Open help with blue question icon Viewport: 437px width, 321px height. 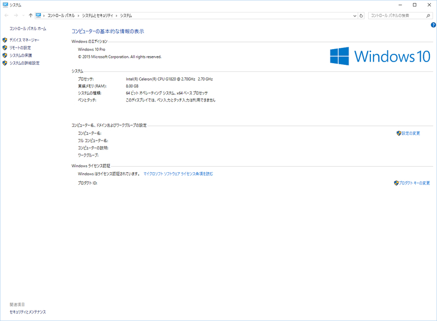(433, 25)
